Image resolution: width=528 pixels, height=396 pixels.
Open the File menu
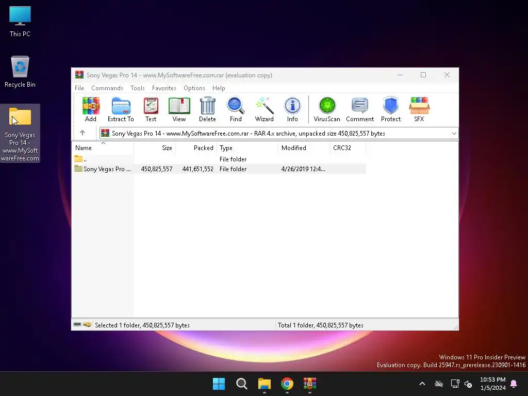tap(79, 88)
